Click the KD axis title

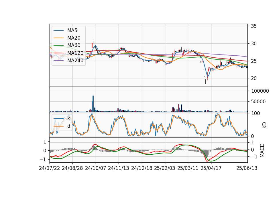point(264,125)
